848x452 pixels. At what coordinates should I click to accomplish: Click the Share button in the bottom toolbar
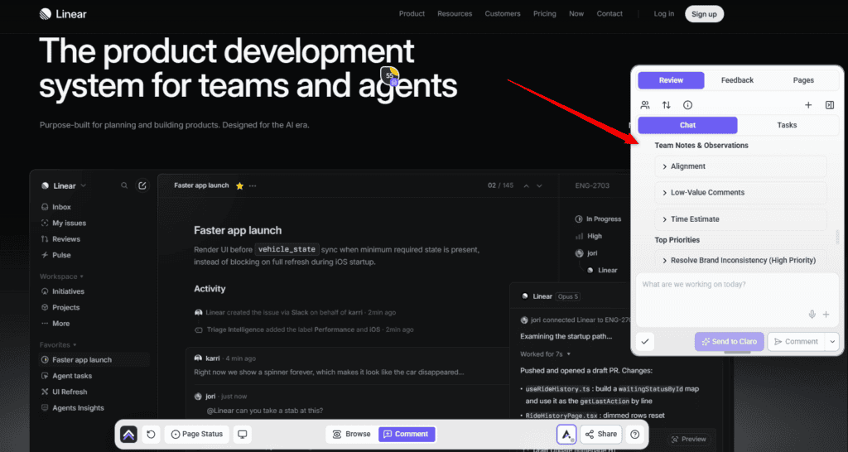pos(601,434)
